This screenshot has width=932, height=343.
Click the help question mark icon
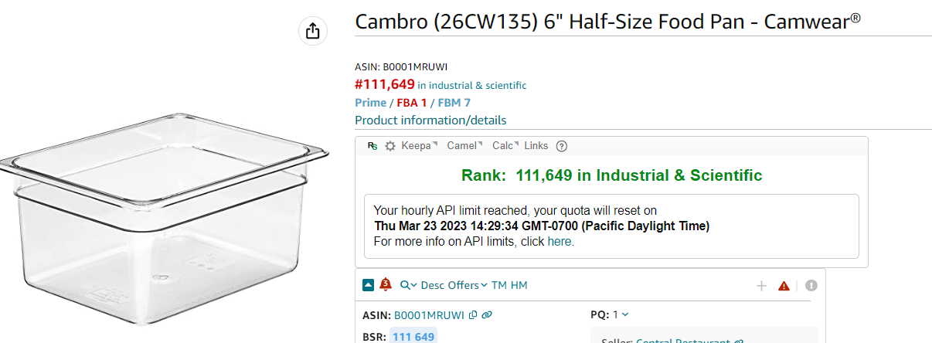click(x=562, y=146)
